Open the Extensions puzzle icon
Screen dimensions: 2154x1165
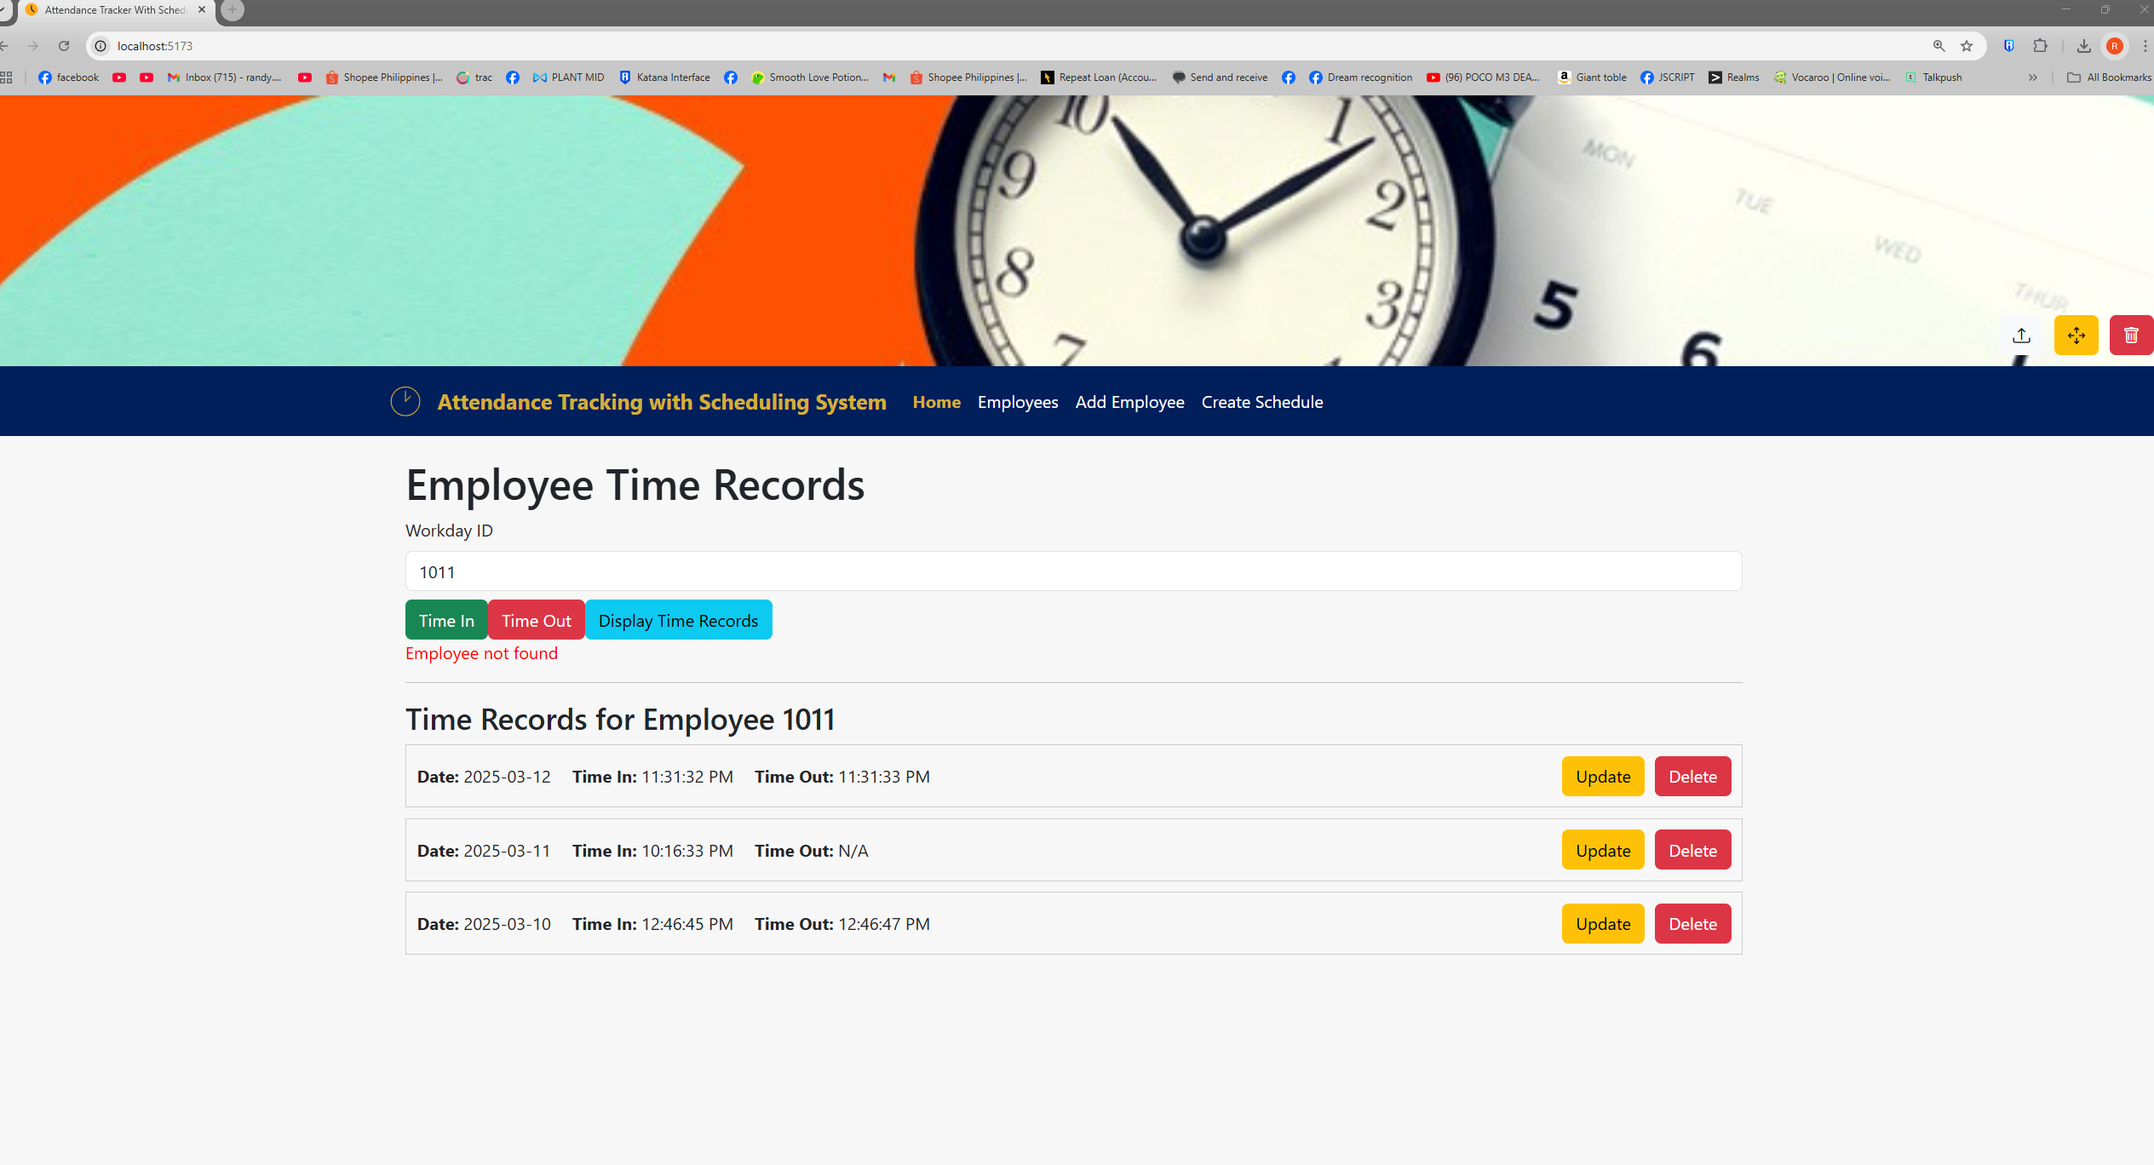click(2040, 46)
